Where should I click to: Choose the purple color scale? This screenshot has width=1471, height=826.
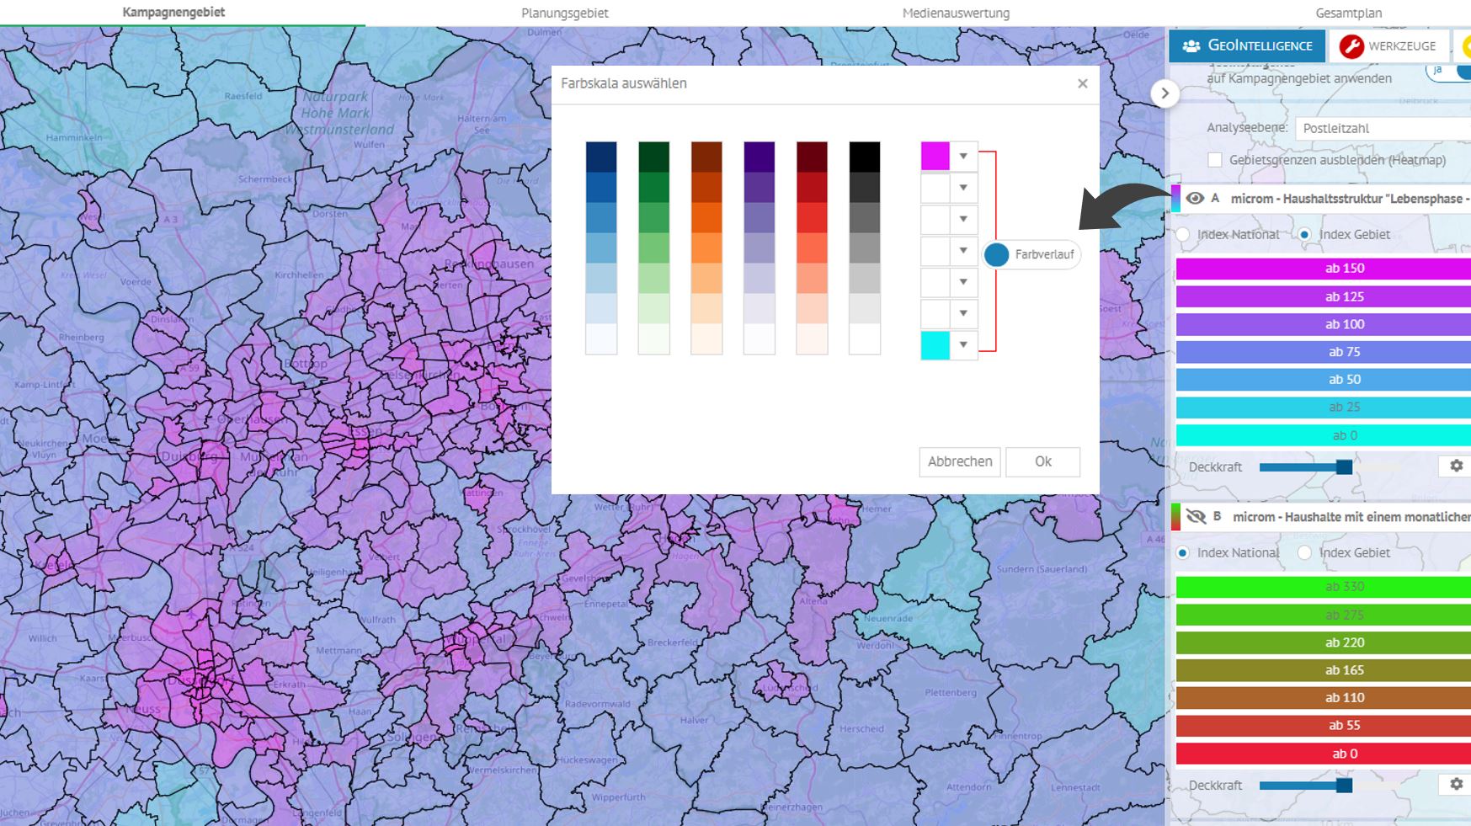tap(759, 248)
